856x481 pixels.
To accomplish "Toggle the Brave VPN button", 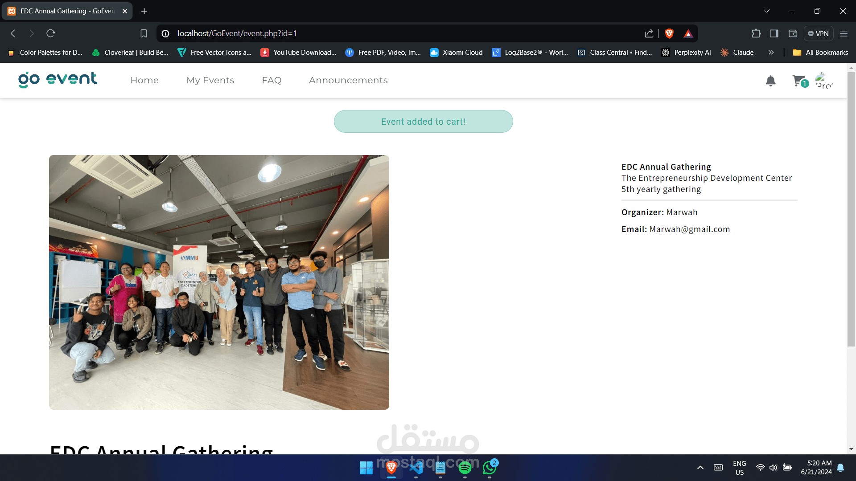I will [x=819, y=33].
